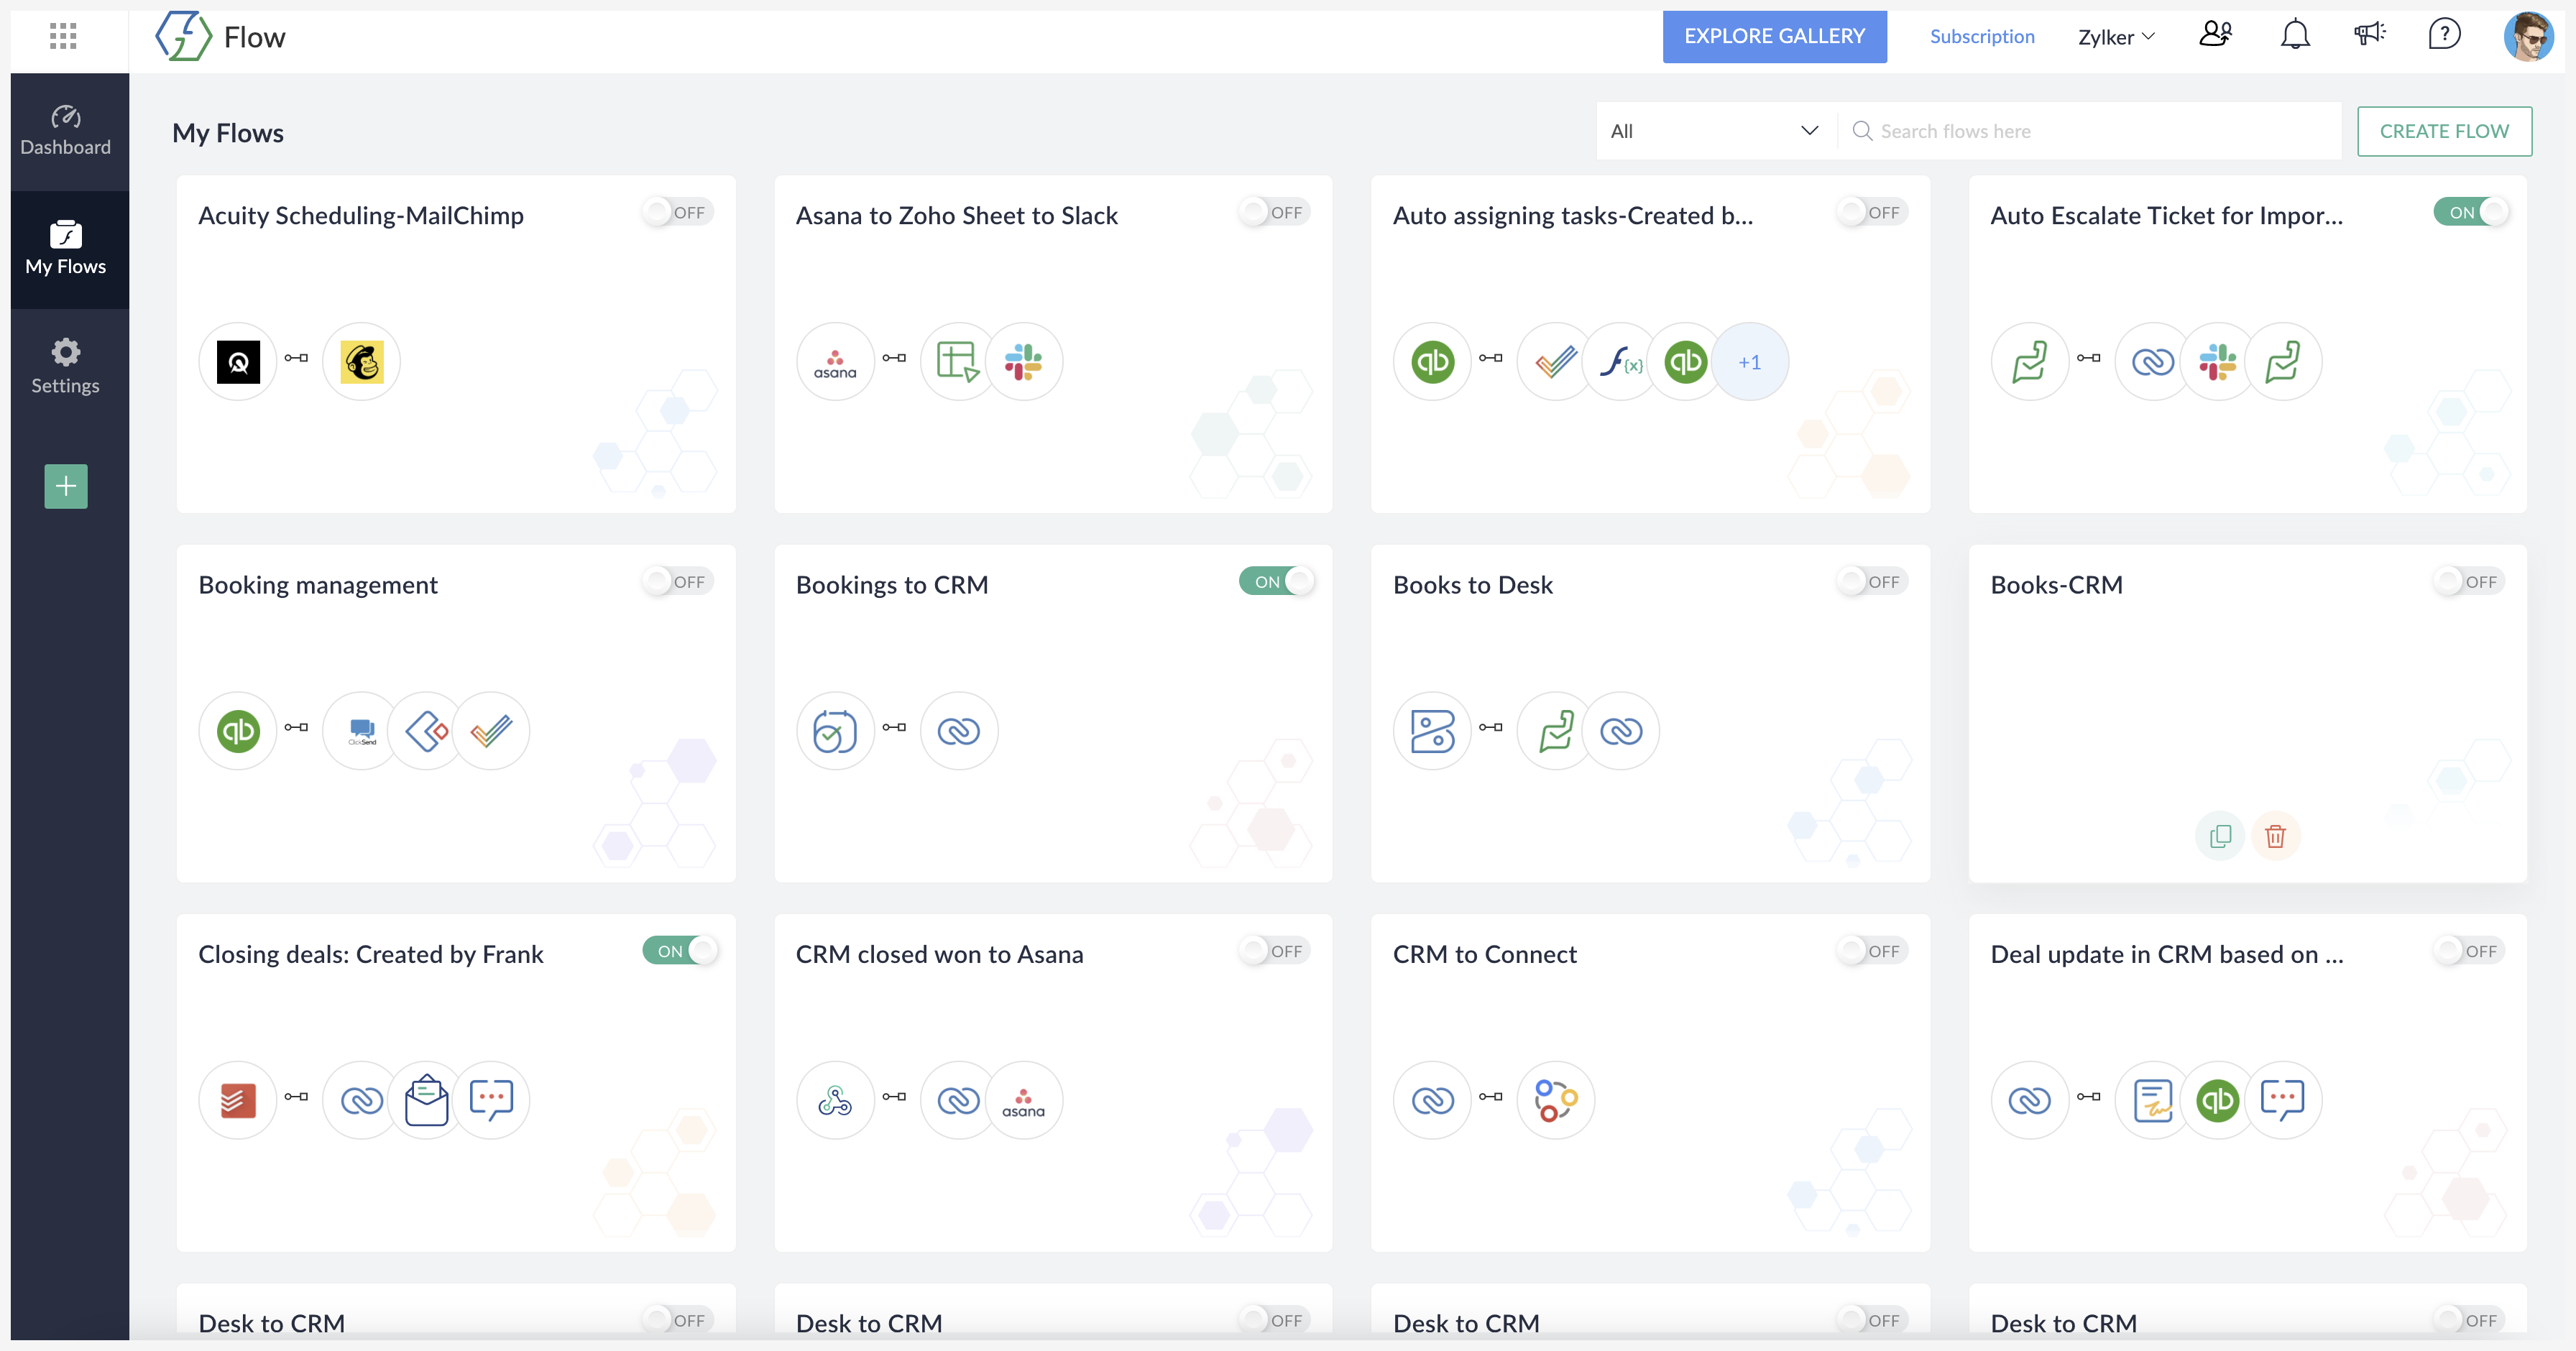
Task: Open Subscription menu item
Action: pyautogui.click(x=1983, y=34)
